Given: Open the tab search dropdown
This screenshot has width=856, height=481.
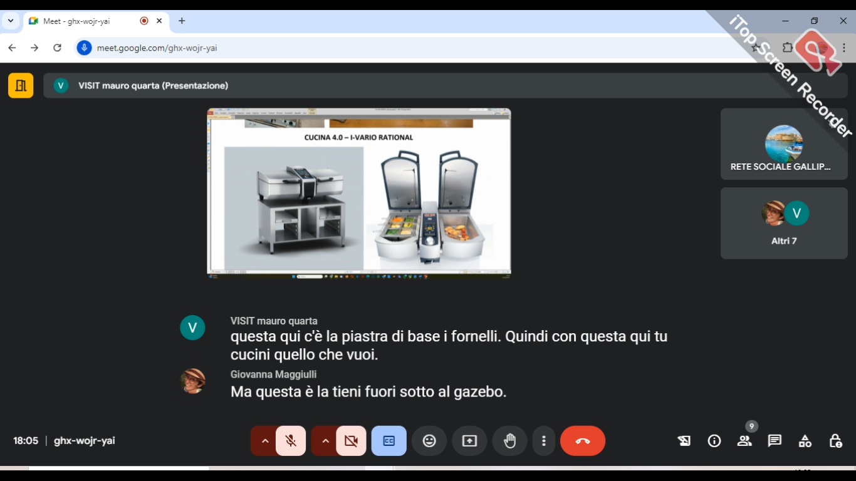Looking at the screenshot, I should click(11, 21).
